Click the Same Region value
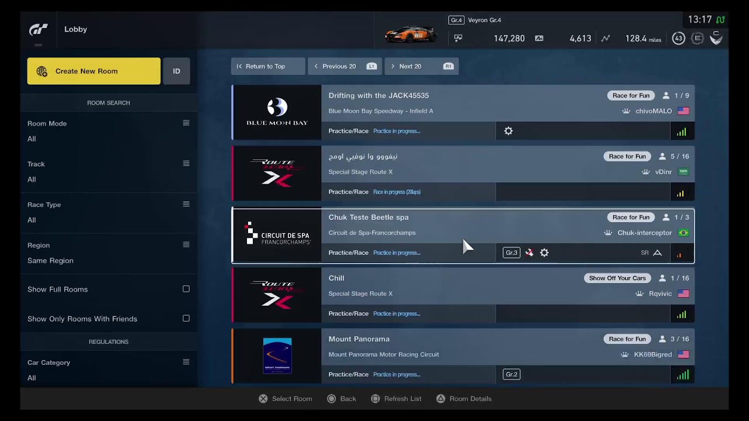 click(50, 261)
